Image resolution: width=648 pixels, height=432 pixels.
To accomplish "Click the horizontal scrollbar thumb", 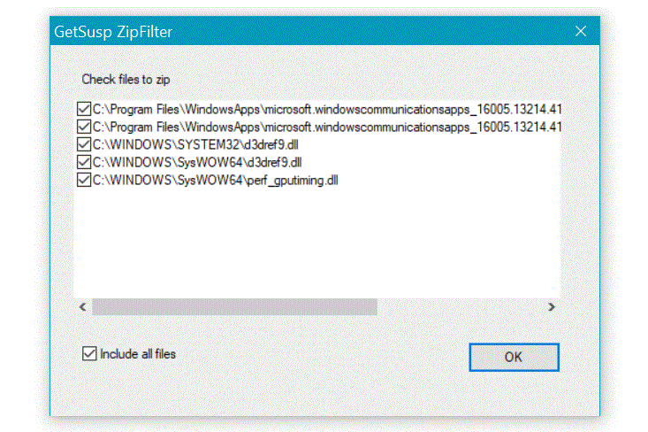I will point(234,307).
